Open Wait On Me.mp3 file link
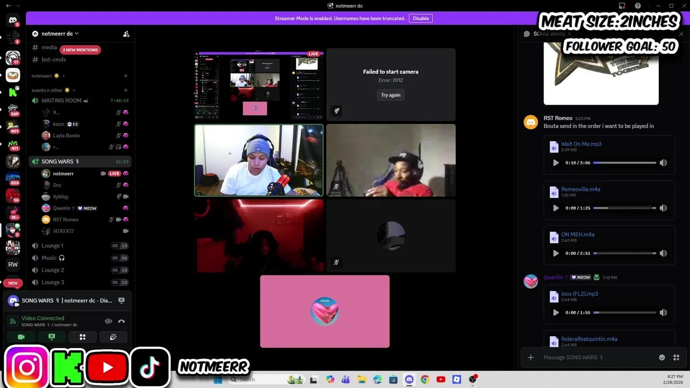 [581, 144]
